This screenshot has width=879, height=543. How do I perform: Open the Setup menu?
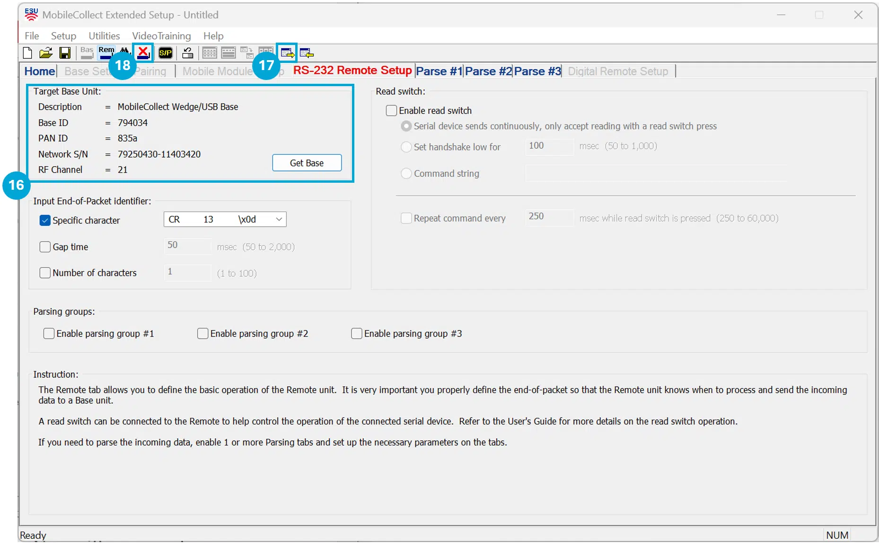[63, 36]
